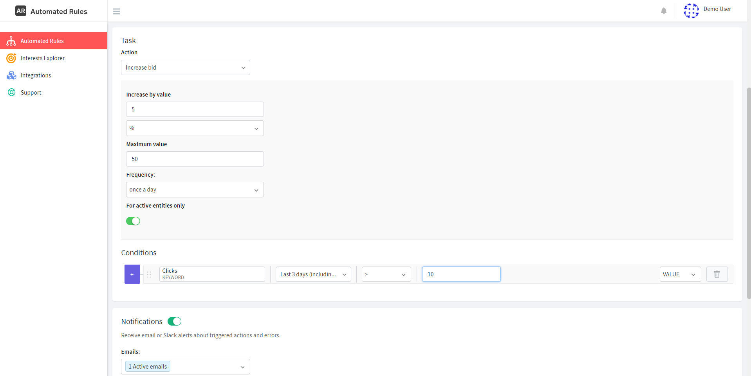Toggle the hamburger sidebar menu
The image size is (751, 376).
pyautogui.click(x=116, y=11)
